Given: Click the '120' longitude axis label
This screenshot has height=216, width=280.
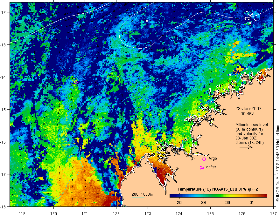Looking at the screenshot, I should click(x=53, y=213).
